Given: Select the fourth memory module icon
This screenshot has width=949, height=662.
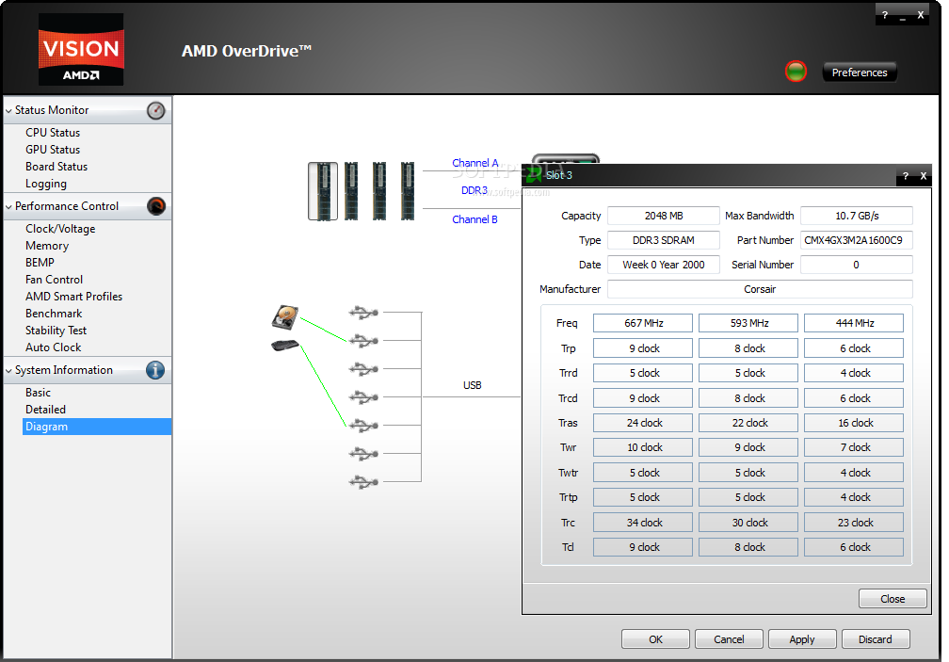Looking at the screenshot, I should pos(408,190).
